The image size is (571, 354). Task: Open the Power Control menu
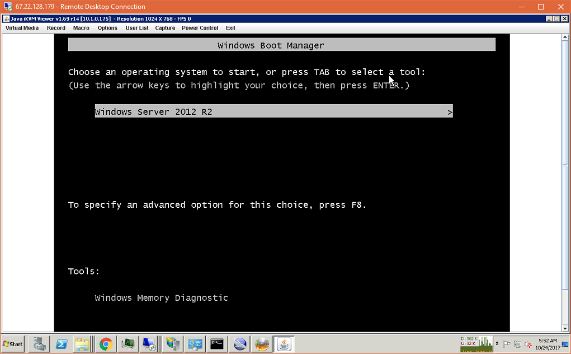pos(200,27)
